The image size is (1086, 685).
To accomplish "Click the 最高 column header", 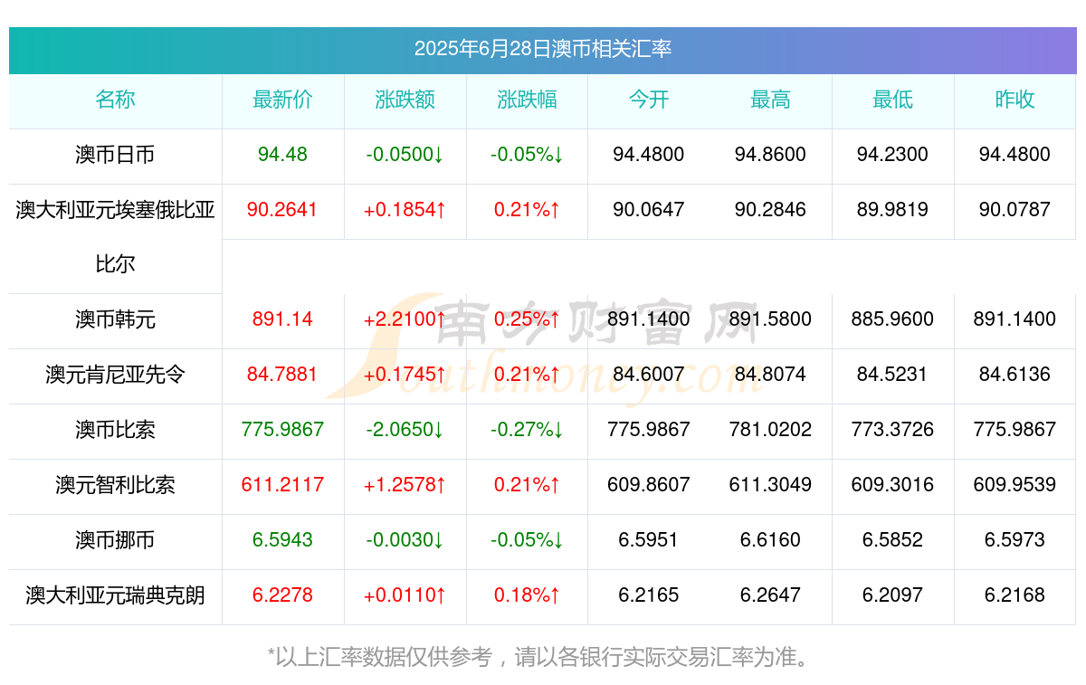I will click(770, 100).
